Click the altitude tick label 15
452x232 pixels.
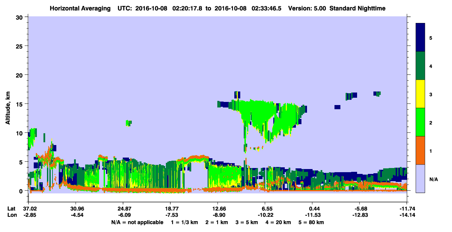(20, 104)
